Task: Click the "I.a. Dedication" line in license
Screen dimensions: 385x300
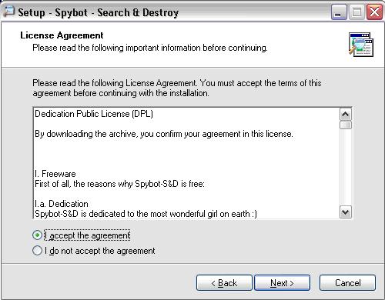Action: click(62, 204)
